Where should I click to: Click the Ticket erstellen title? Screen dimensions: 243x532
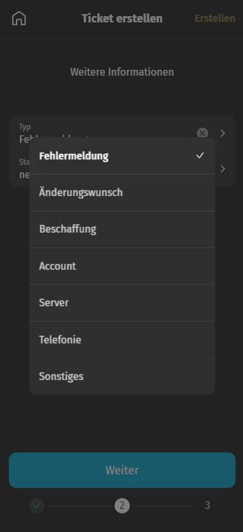[122, 19]
